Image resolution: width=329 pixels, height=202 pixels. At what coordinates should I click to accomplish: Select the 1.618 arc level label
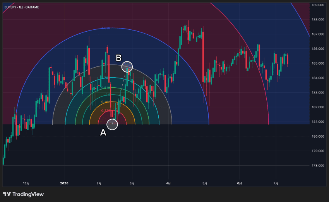pos(106,28)
